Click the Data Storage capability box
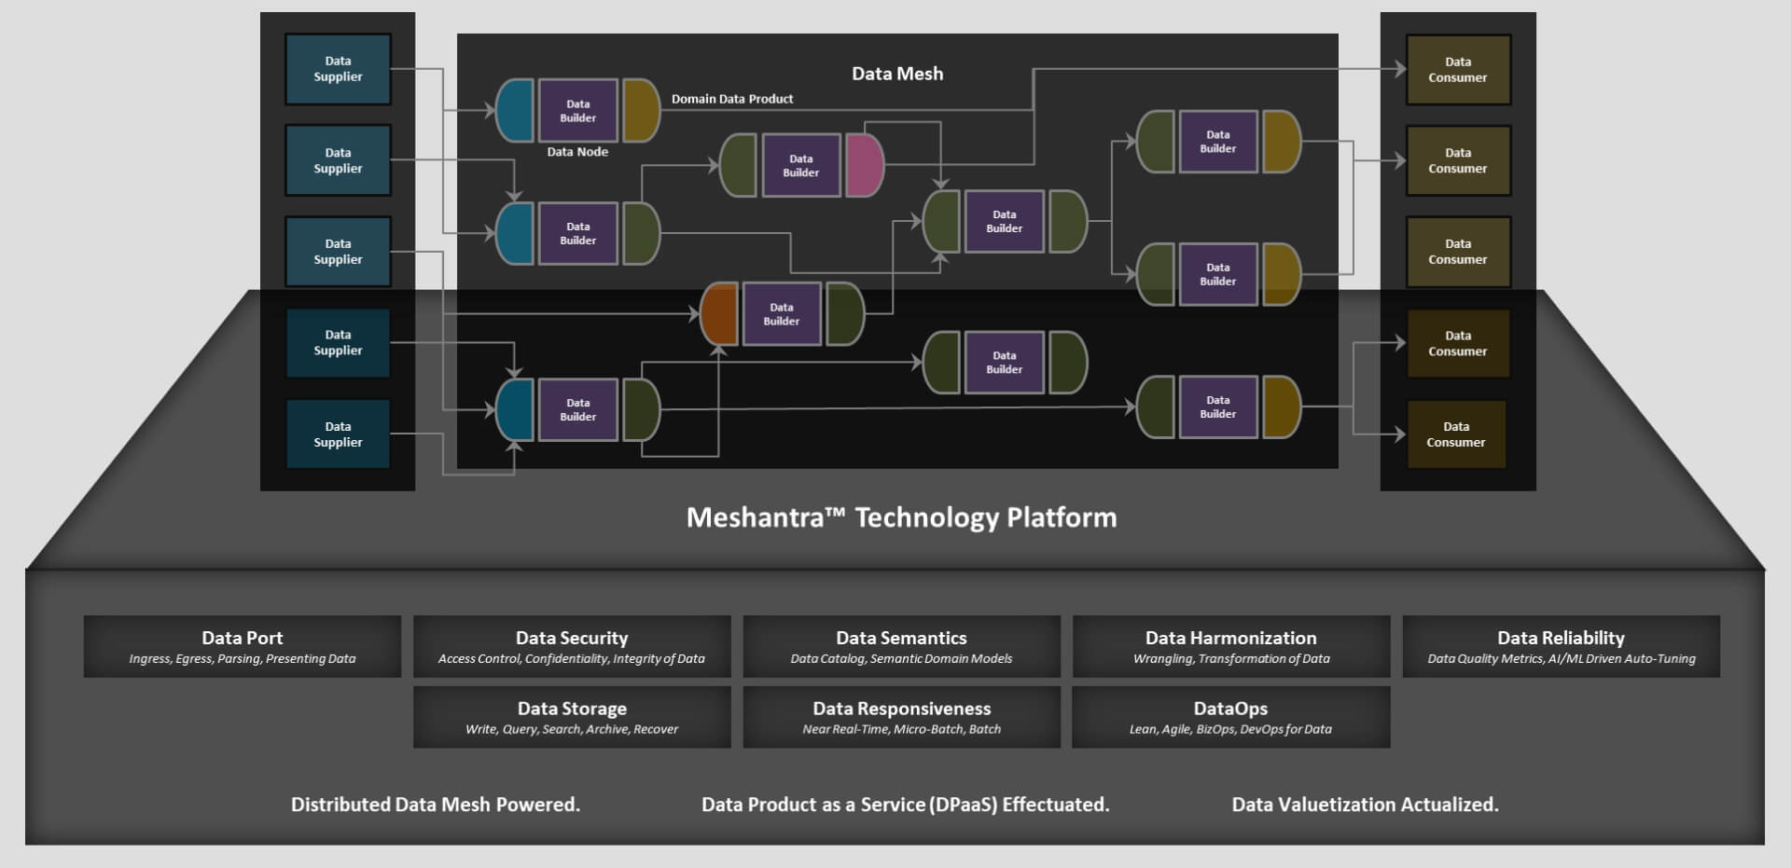Viewport: 1791px width, 868px height. click(572, 717)
